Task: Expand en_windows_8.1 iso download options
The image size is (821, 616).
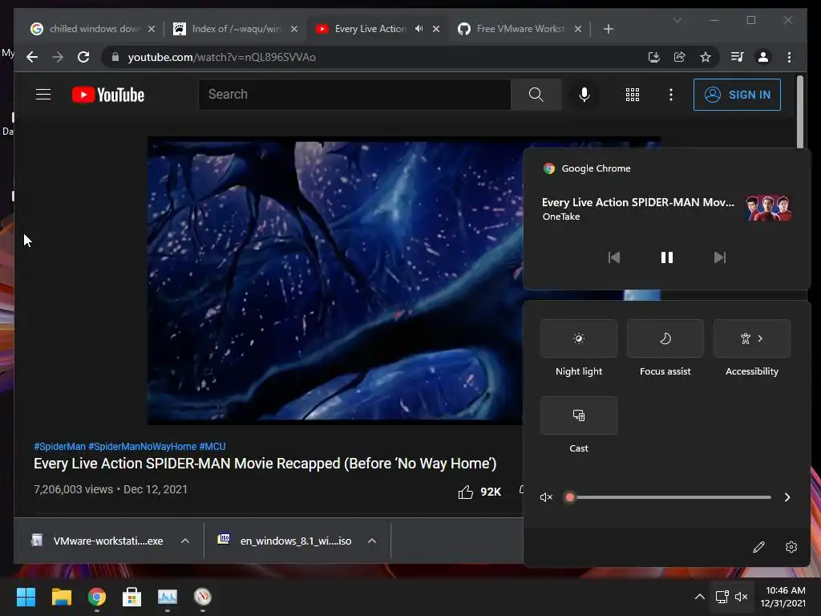Action: [372, 541]
